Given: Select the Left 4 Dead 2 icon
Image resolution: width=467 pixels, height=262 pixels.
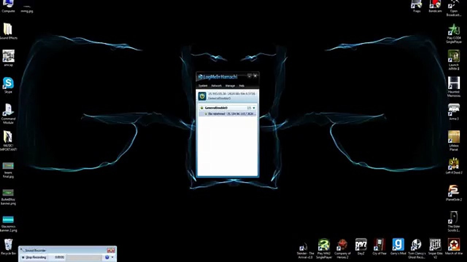Looking at the screenshot, I should click(454, 166).
